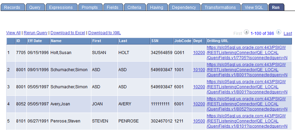The width and height of the screenshot is (295, 130).
Task: Open drilling URL for ID 8052
Action: pyautogui.click(x=247, y=104)
